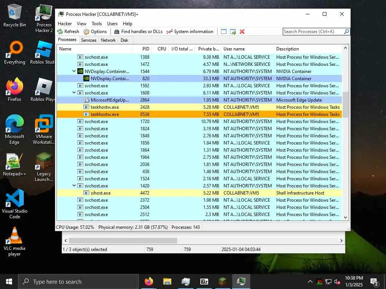Click the NVIDIA icon of process PID 1544
Viewport: 386px width, 289px height.
tap(80, 71)
